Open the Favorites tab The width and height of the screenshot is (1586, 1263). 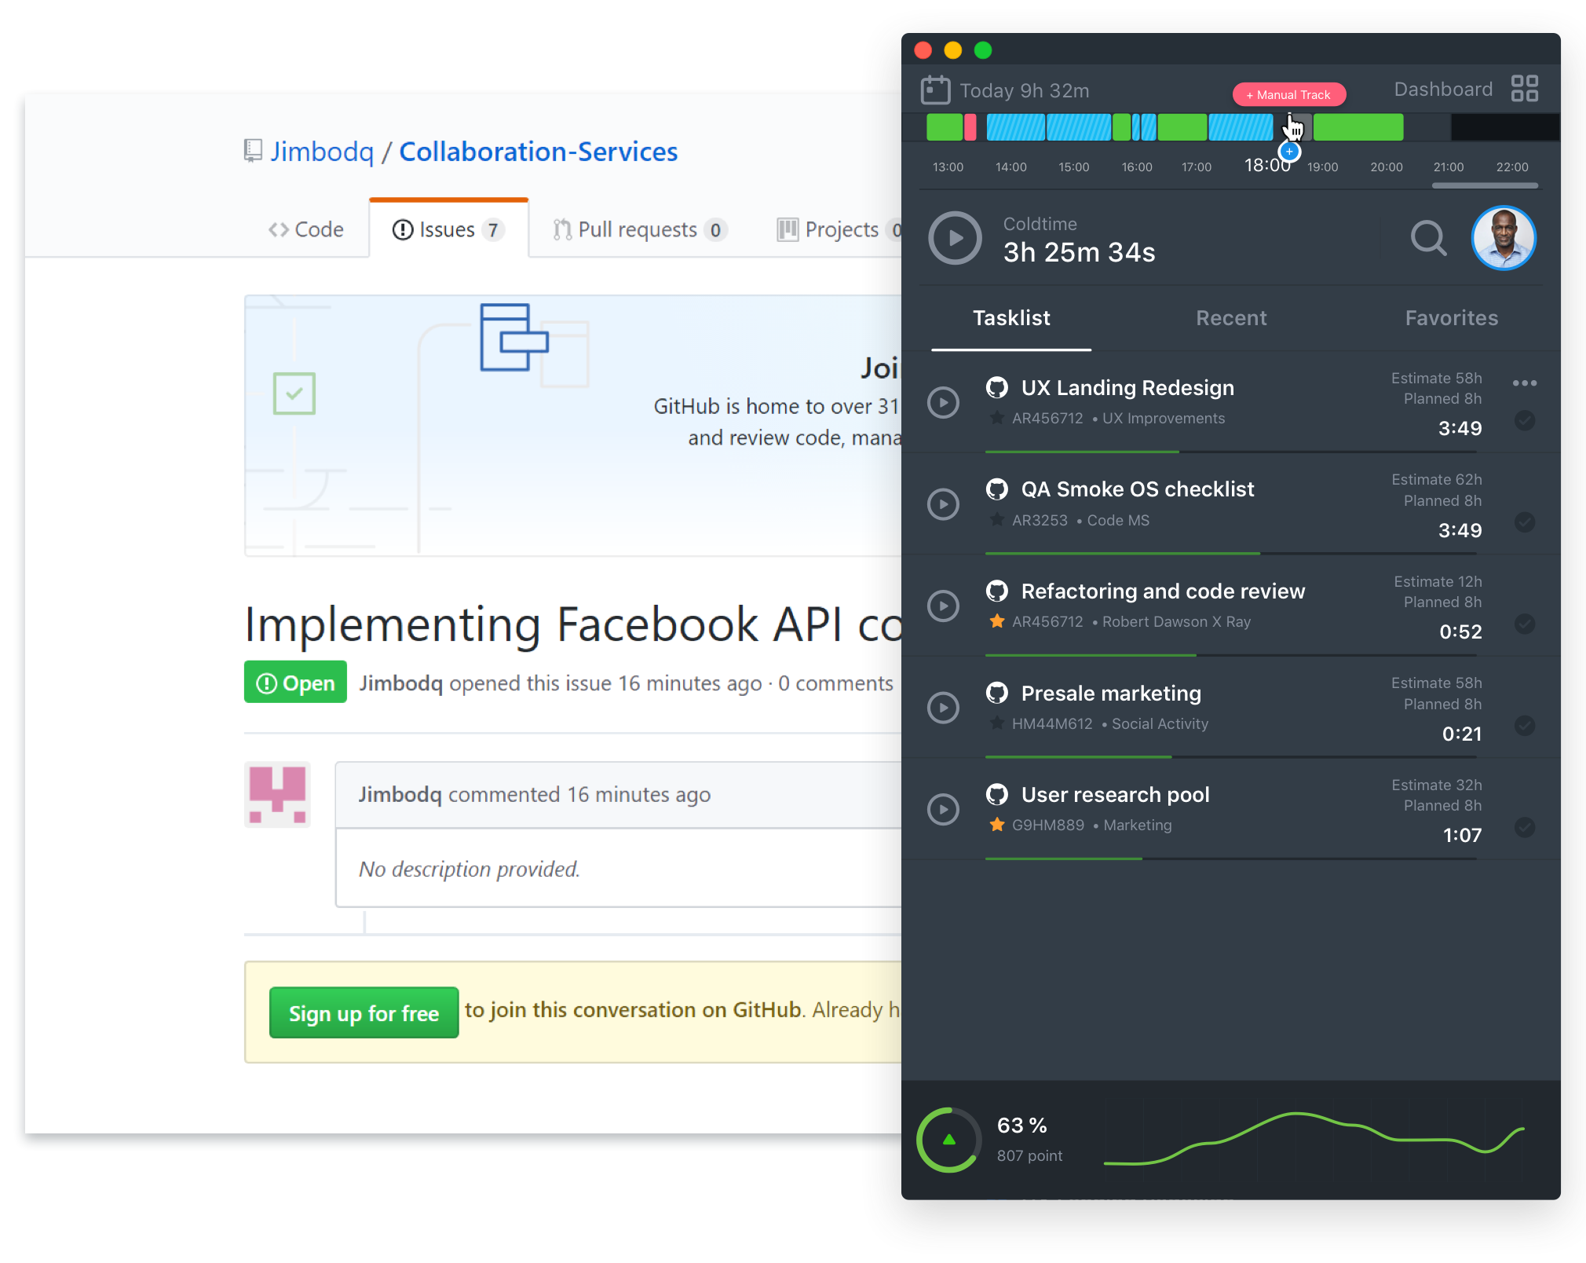[x=1451, y=318]
